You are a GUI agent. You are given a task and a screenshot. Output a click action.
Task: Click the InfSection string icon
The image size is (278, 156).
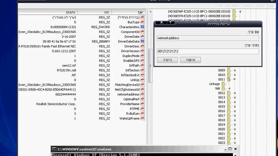[142, 70]
